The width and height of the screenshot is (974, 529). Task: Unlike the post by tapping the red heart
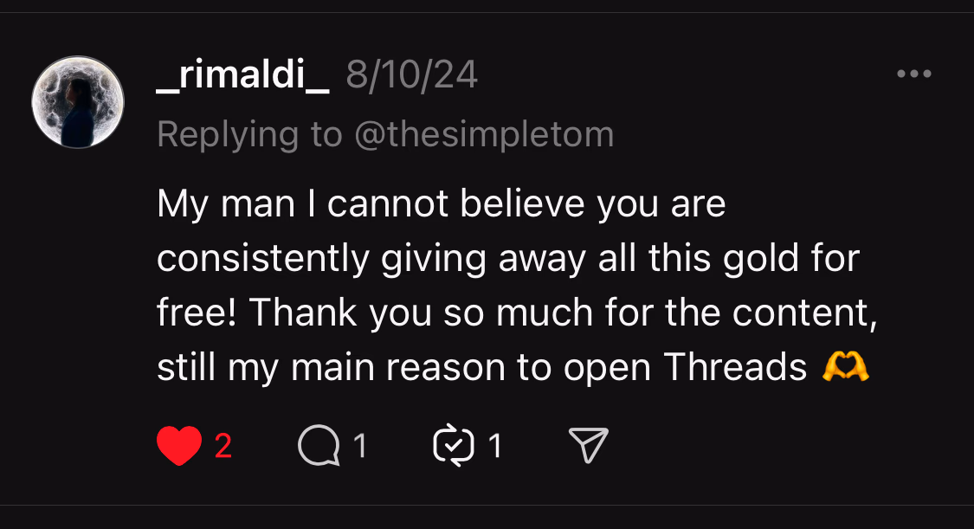pos(179,444)
